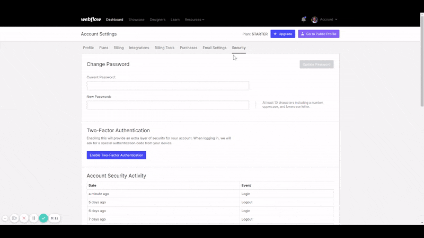Click the Webflow logo
This screenshot has height=238, width=424.
point(91,20)
